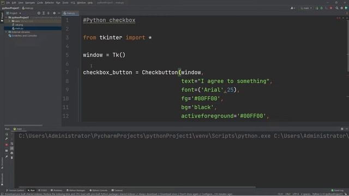Open the Code menu

pos(40,3)
